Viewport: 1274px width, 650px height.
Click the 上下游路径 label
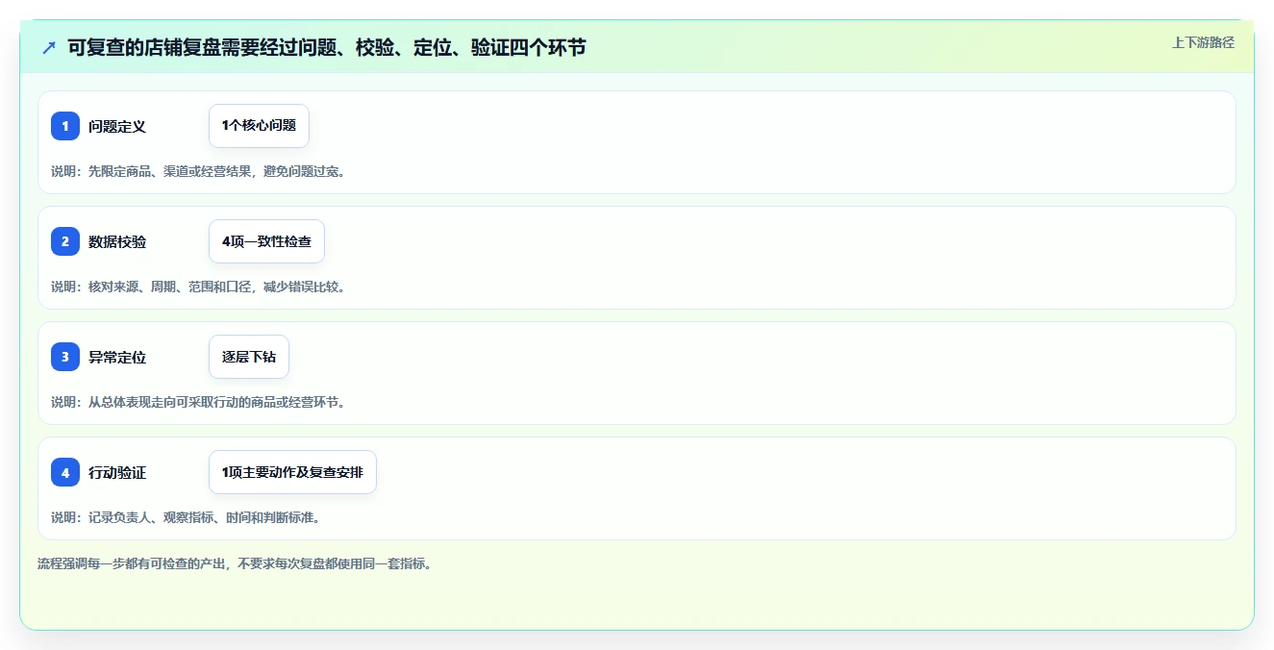[x=1203, y=42]
